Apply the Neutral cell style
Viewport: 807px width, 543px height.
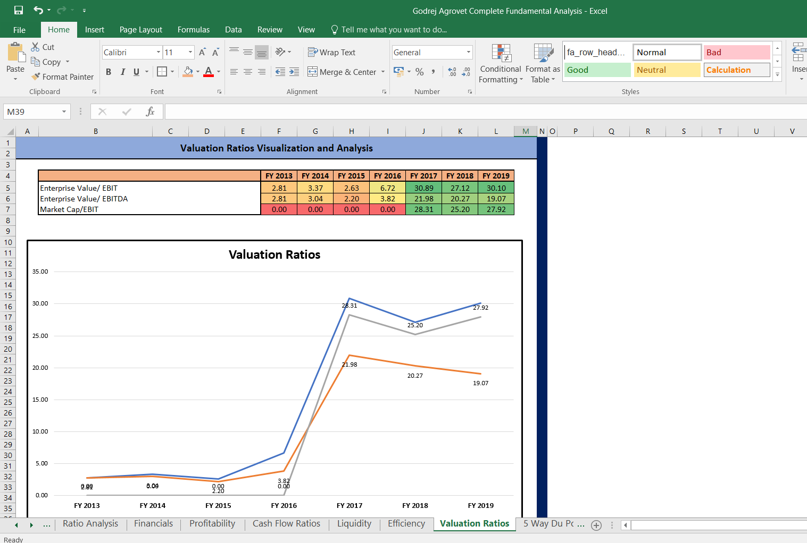[x=667, y=70]
